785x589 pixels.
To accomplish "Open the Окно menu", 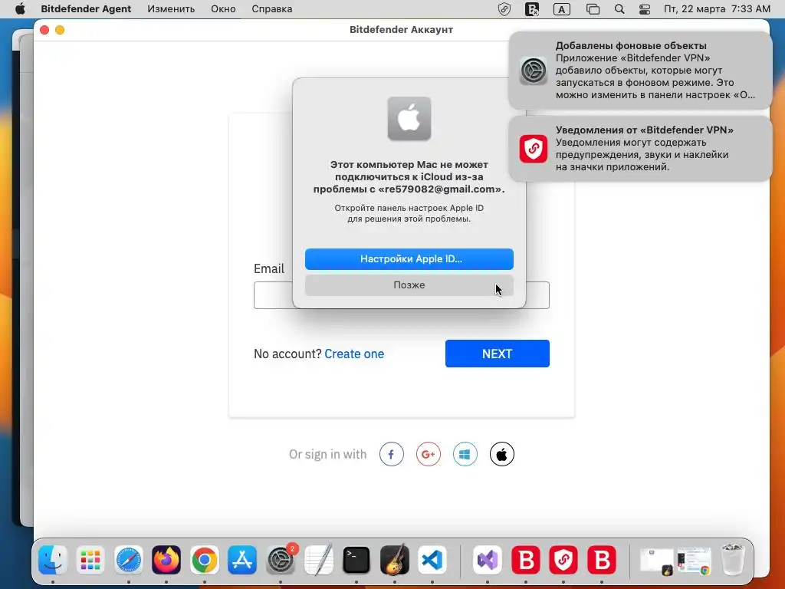I will click(x=223, y=9).
